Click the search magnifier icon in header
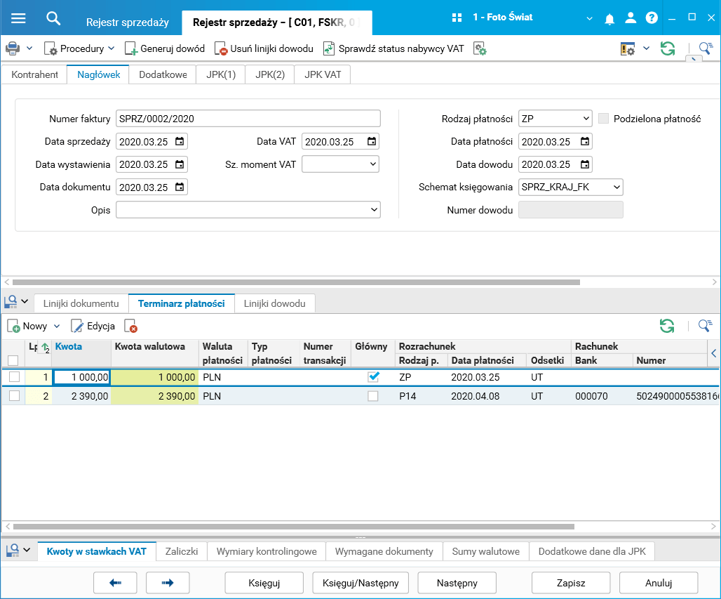 53,18
